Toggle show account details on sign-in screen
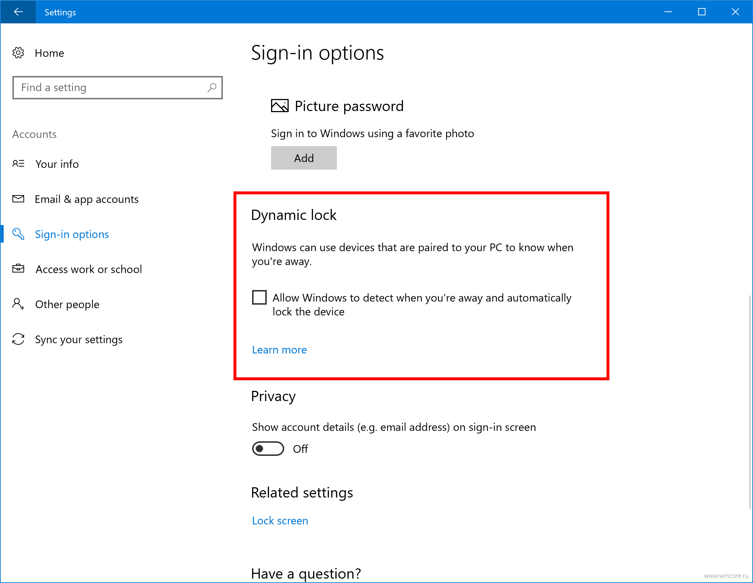Viewport: 753px width, 583px height. coord(268,449)
